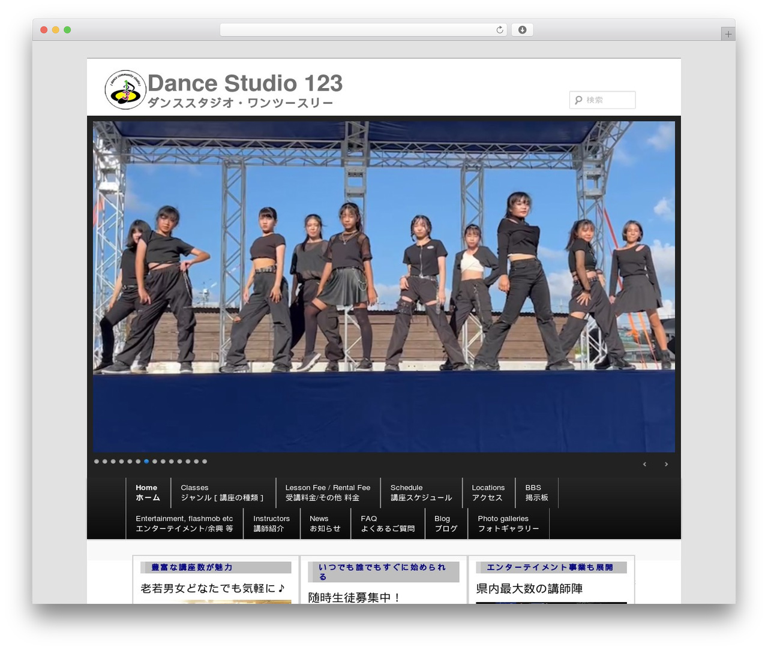
Task: Click the browser address bar
Action: [363, 30]
